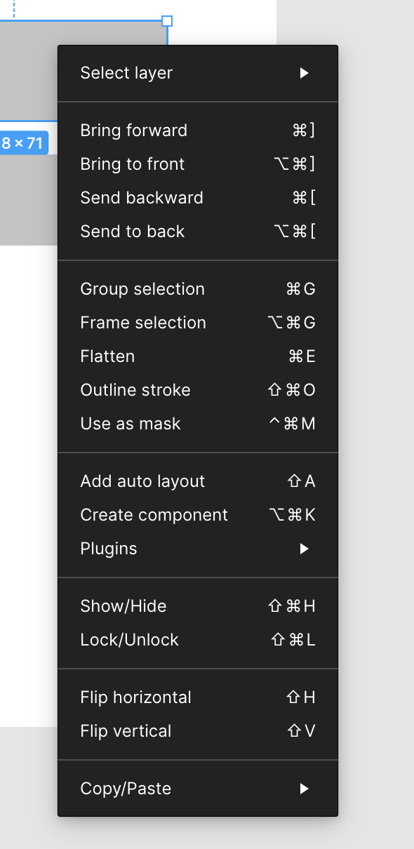Apply Flip vertical
The height and width of the screenshot is (849, 414).
coord(198,731)
